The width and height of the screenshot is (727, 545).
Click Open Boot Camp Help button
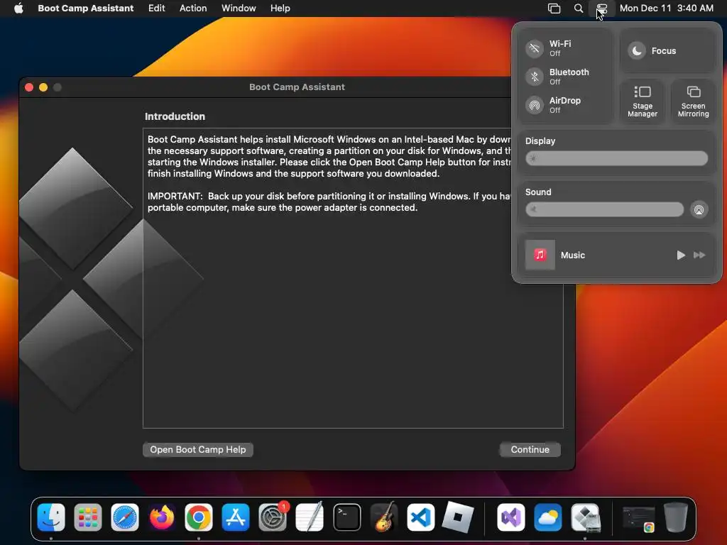(198, 449)
